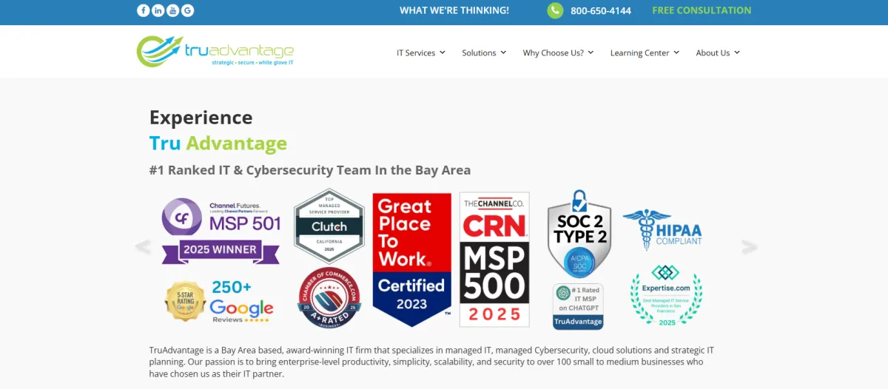Show previous awards with left carousel arrow
The image size is (888, 389).
click(x=143, y=247)
